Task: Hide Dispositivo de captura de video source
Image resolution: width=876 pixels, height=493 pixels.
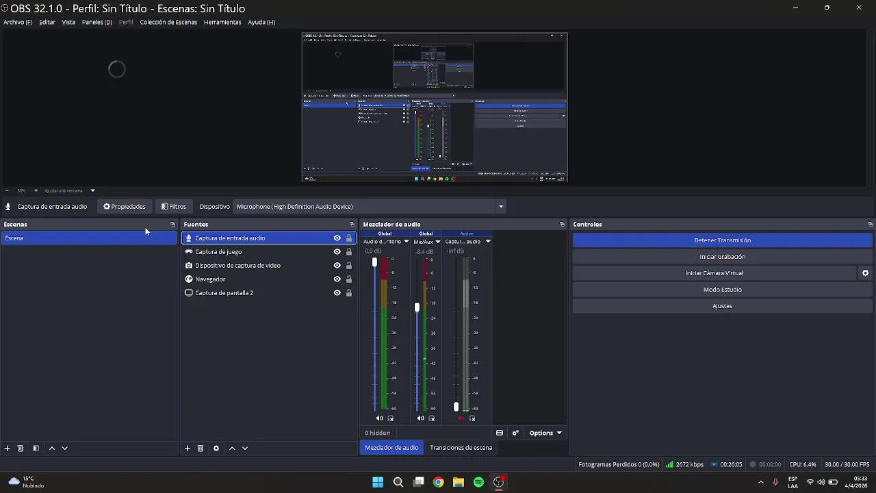Action: click(337, 266)
